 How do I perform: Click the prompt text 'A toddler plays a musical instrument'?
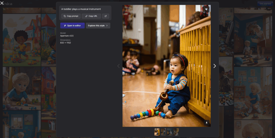point(81,9)
